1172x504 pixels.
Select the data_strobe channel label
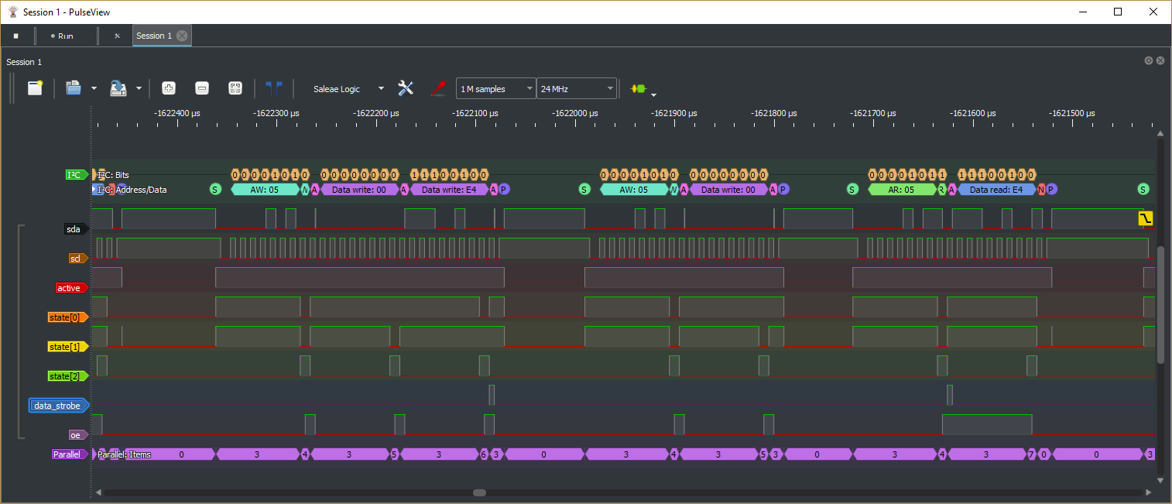click(60, 406)
